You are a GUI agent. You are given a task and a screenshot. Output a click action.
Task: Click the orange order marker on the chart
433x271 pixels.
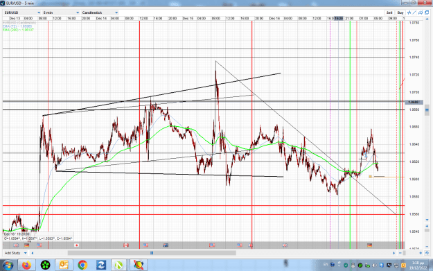coord(370,177)
